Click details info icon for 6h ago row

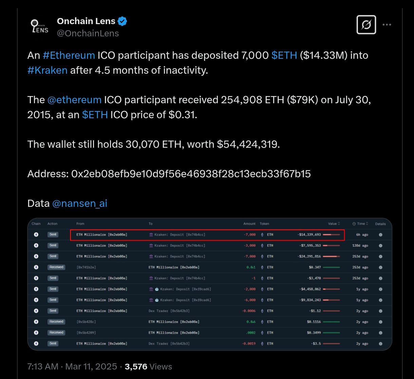click(380, 235)
